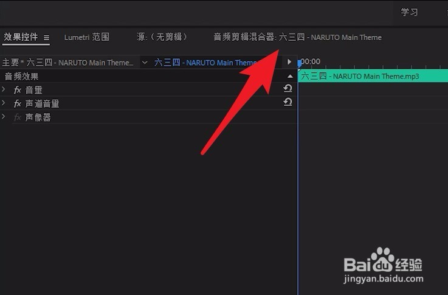Toggle the fx button for 声像器

tap(18, 117)
